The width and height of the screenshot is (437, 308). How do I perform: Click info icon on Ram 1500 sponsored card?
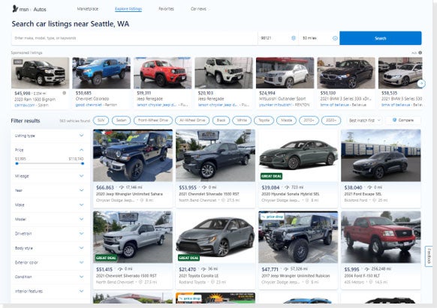pos(65,93)
